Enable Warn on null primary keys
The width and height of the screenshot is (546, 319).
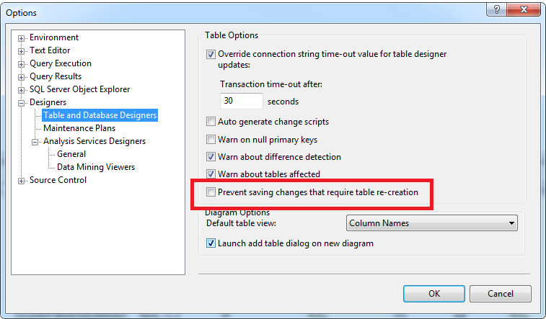pyautogui.click(x=211, y=139)
